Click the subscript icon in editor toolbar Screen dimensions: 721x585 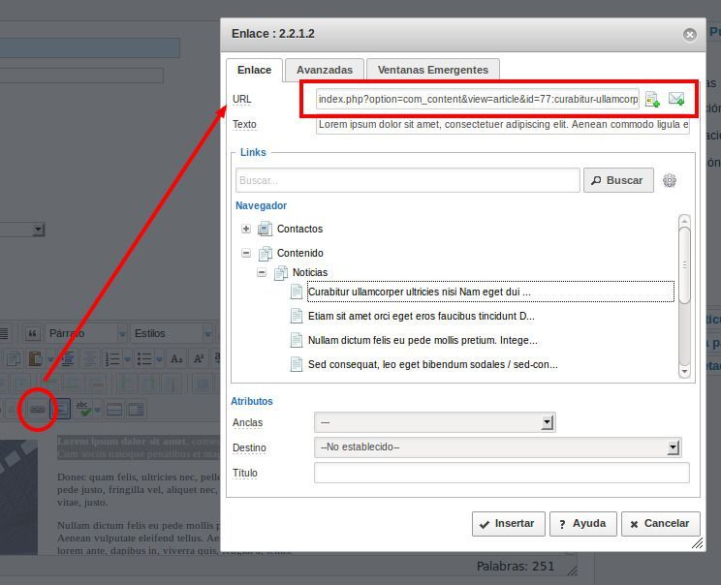(176, 358)
